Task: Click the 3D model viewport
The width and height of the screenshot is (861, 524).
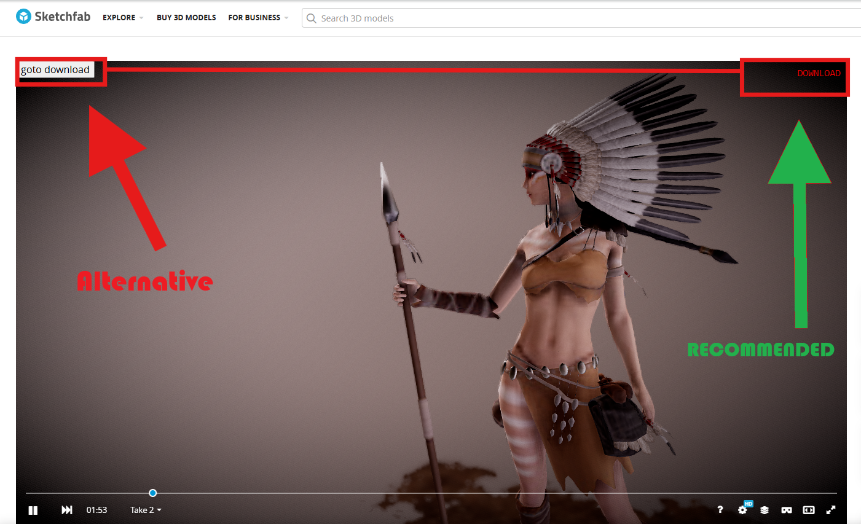Action: point(431,292)
